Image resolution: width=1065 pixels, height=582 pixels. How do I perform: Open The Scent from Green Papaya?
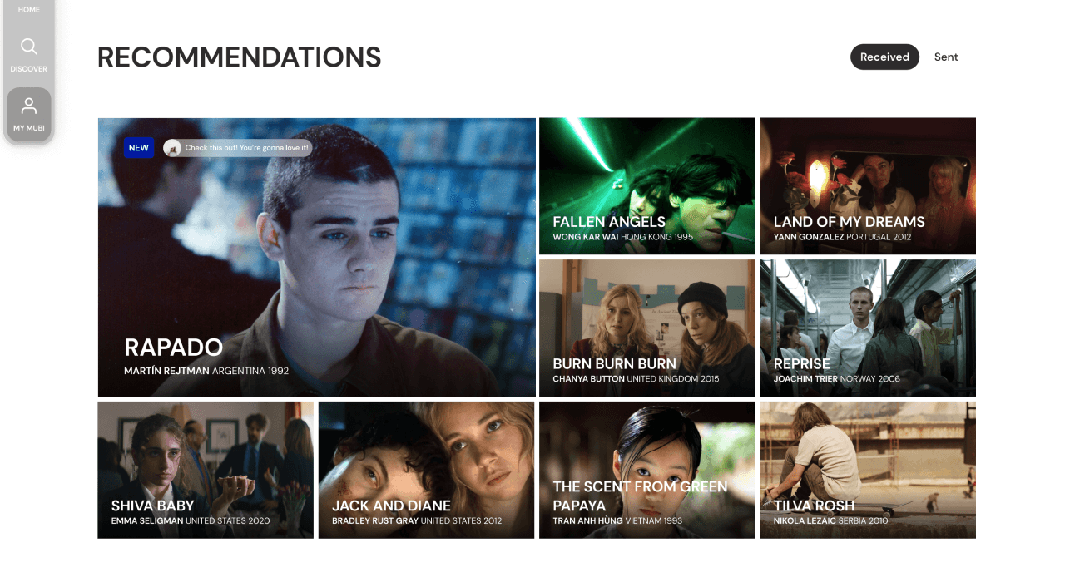coord(647,470)
